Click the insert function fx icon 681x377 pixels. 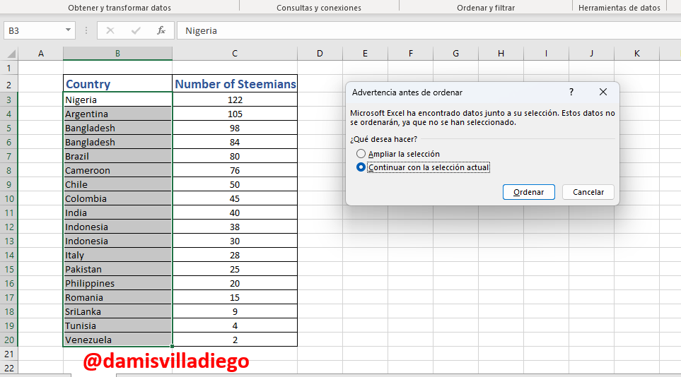coord(161,30)
